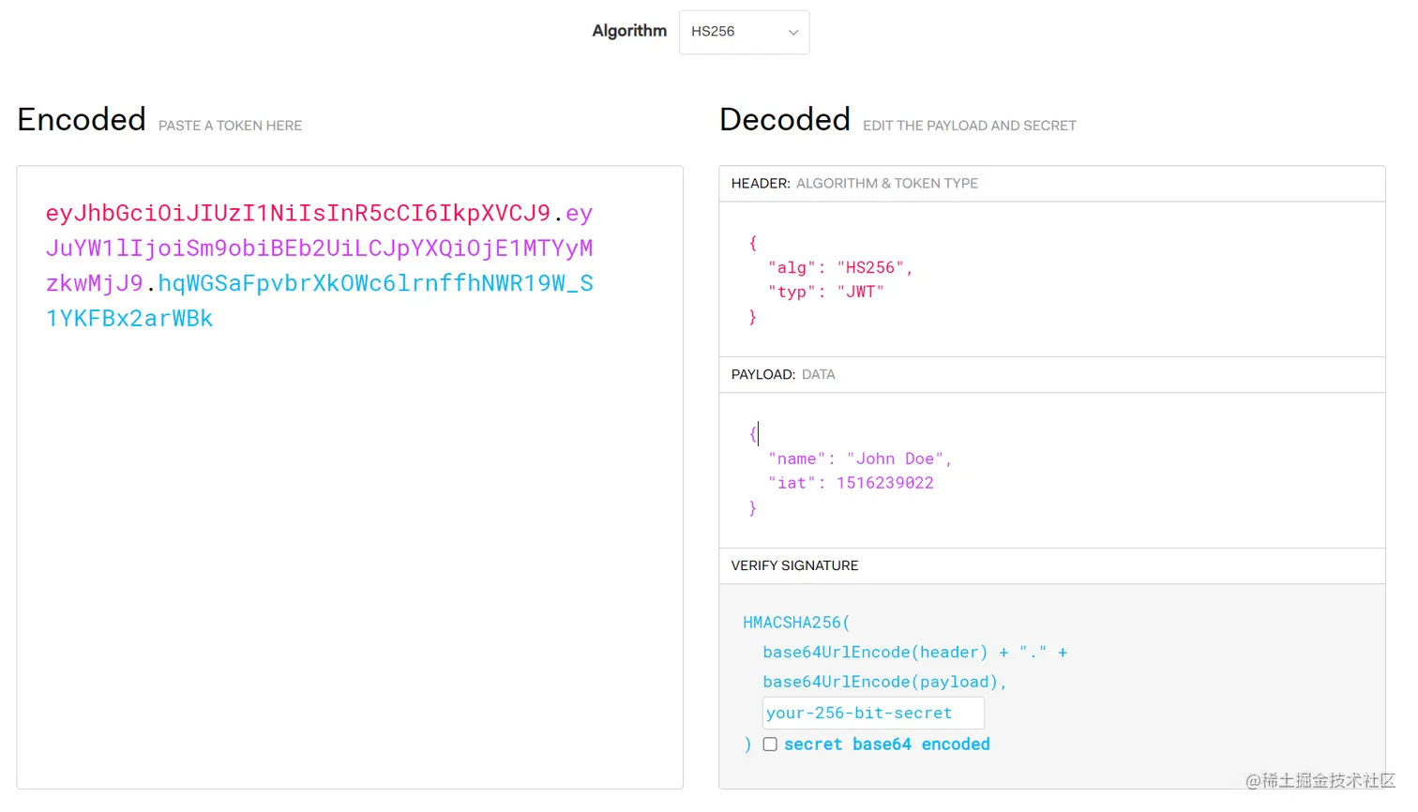
Task: Open the Algorithm HS256 dropdown
Action: coord(743,32)
